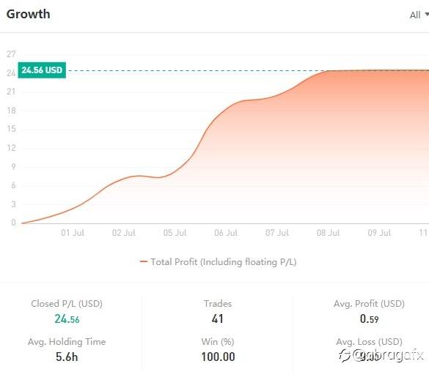Click the 08 Jul date marker
This screenshot has width=429, height=380.
click(x=329, y=233)
